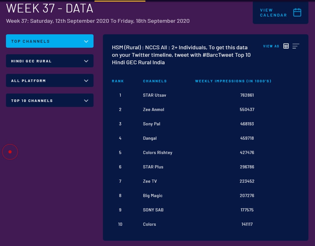This screenshot has height=246, width=315.
Task: Open the Hindi GEC Rural dropdown
Action: (x=49, y=61)
